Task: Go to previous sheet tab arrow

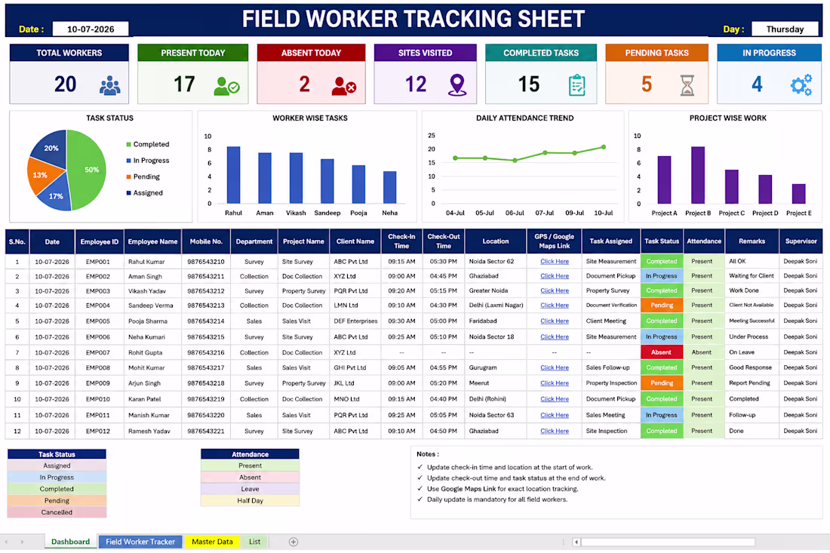Action: 6,542
